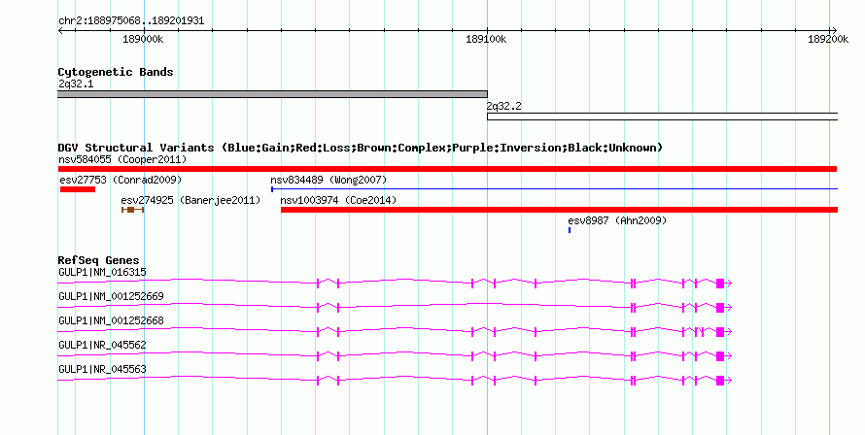Select the last exon block of NR_045563
865x435 pixels.
point(720,381)
